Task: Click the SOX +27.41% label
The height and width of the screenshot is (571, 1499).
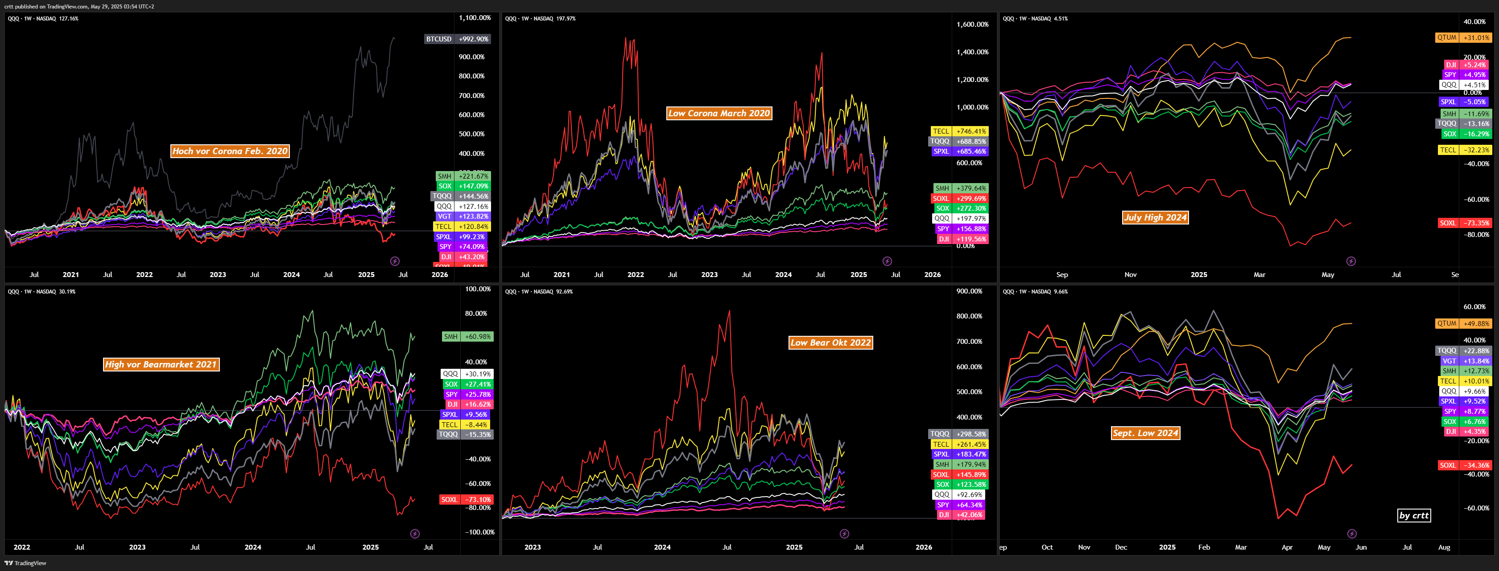Action: pyautogui.click(x=468, y=384)
